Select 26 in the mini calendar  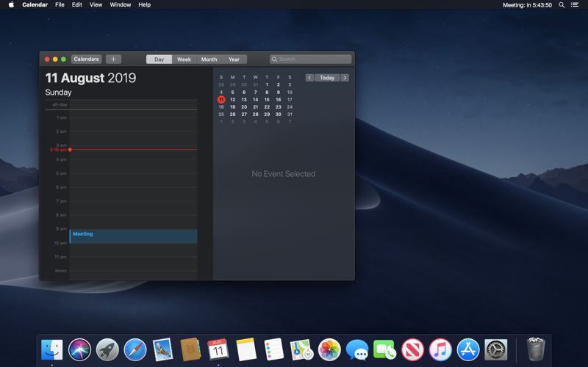pyautogui.click(x=232, y=115)
